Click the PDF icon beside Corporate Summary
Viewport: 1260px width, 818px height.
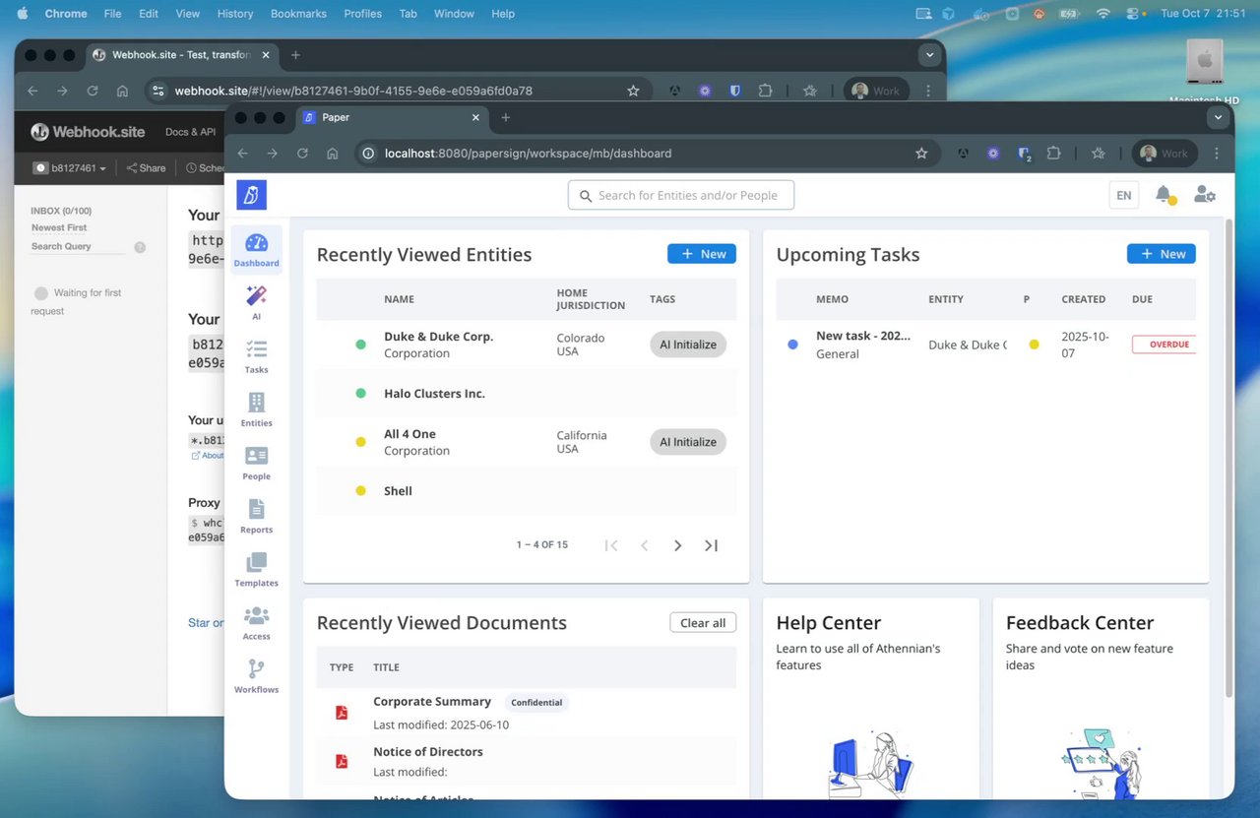pos(342,713)
